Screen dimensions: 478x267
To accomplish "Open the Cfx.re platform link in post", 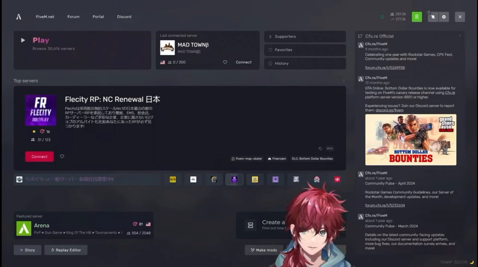I will pyautogui.click(x=450, y=92).
